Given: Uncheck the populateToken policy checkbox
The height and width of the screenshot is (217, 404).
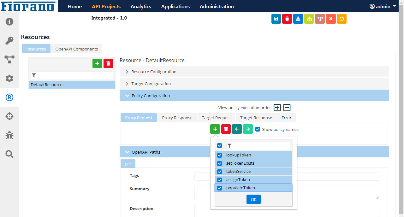Looking at the screenshot, I should pyautogui.click(x=220, y=188).
